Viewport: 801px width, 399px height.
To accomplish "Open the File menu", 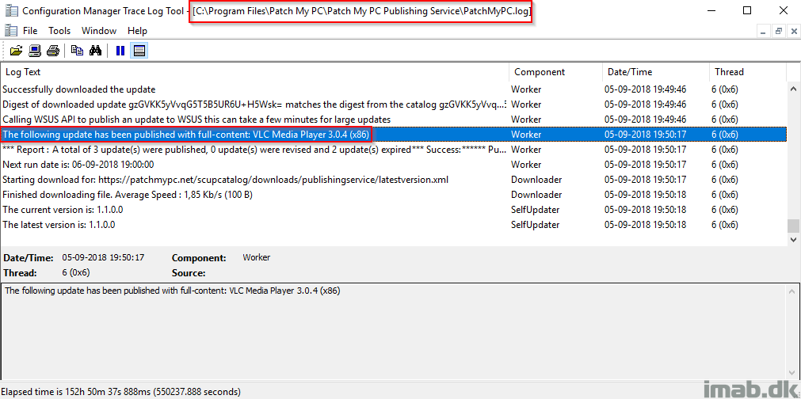I will [30, 31].
